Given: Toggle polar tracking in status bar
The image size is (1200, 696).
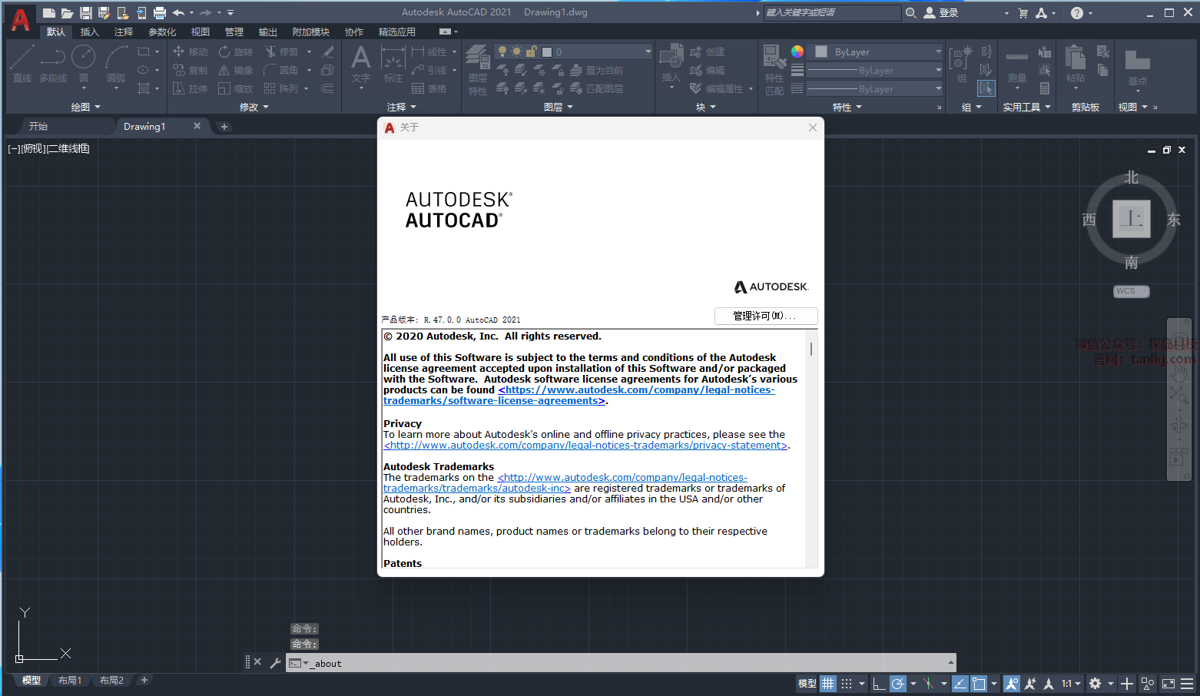Looking at the screenshot, I should pyautogui.click(x=897, y=684).
